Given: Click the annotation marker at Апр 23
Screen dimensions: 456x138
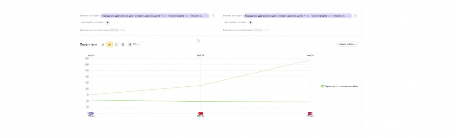Looking at the screenshot, I should (91, 113).
